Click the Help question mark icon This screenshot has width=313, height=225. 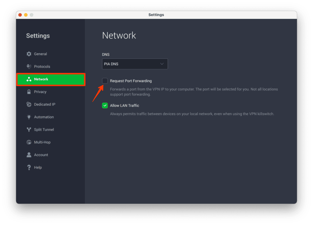pos(29,168)
